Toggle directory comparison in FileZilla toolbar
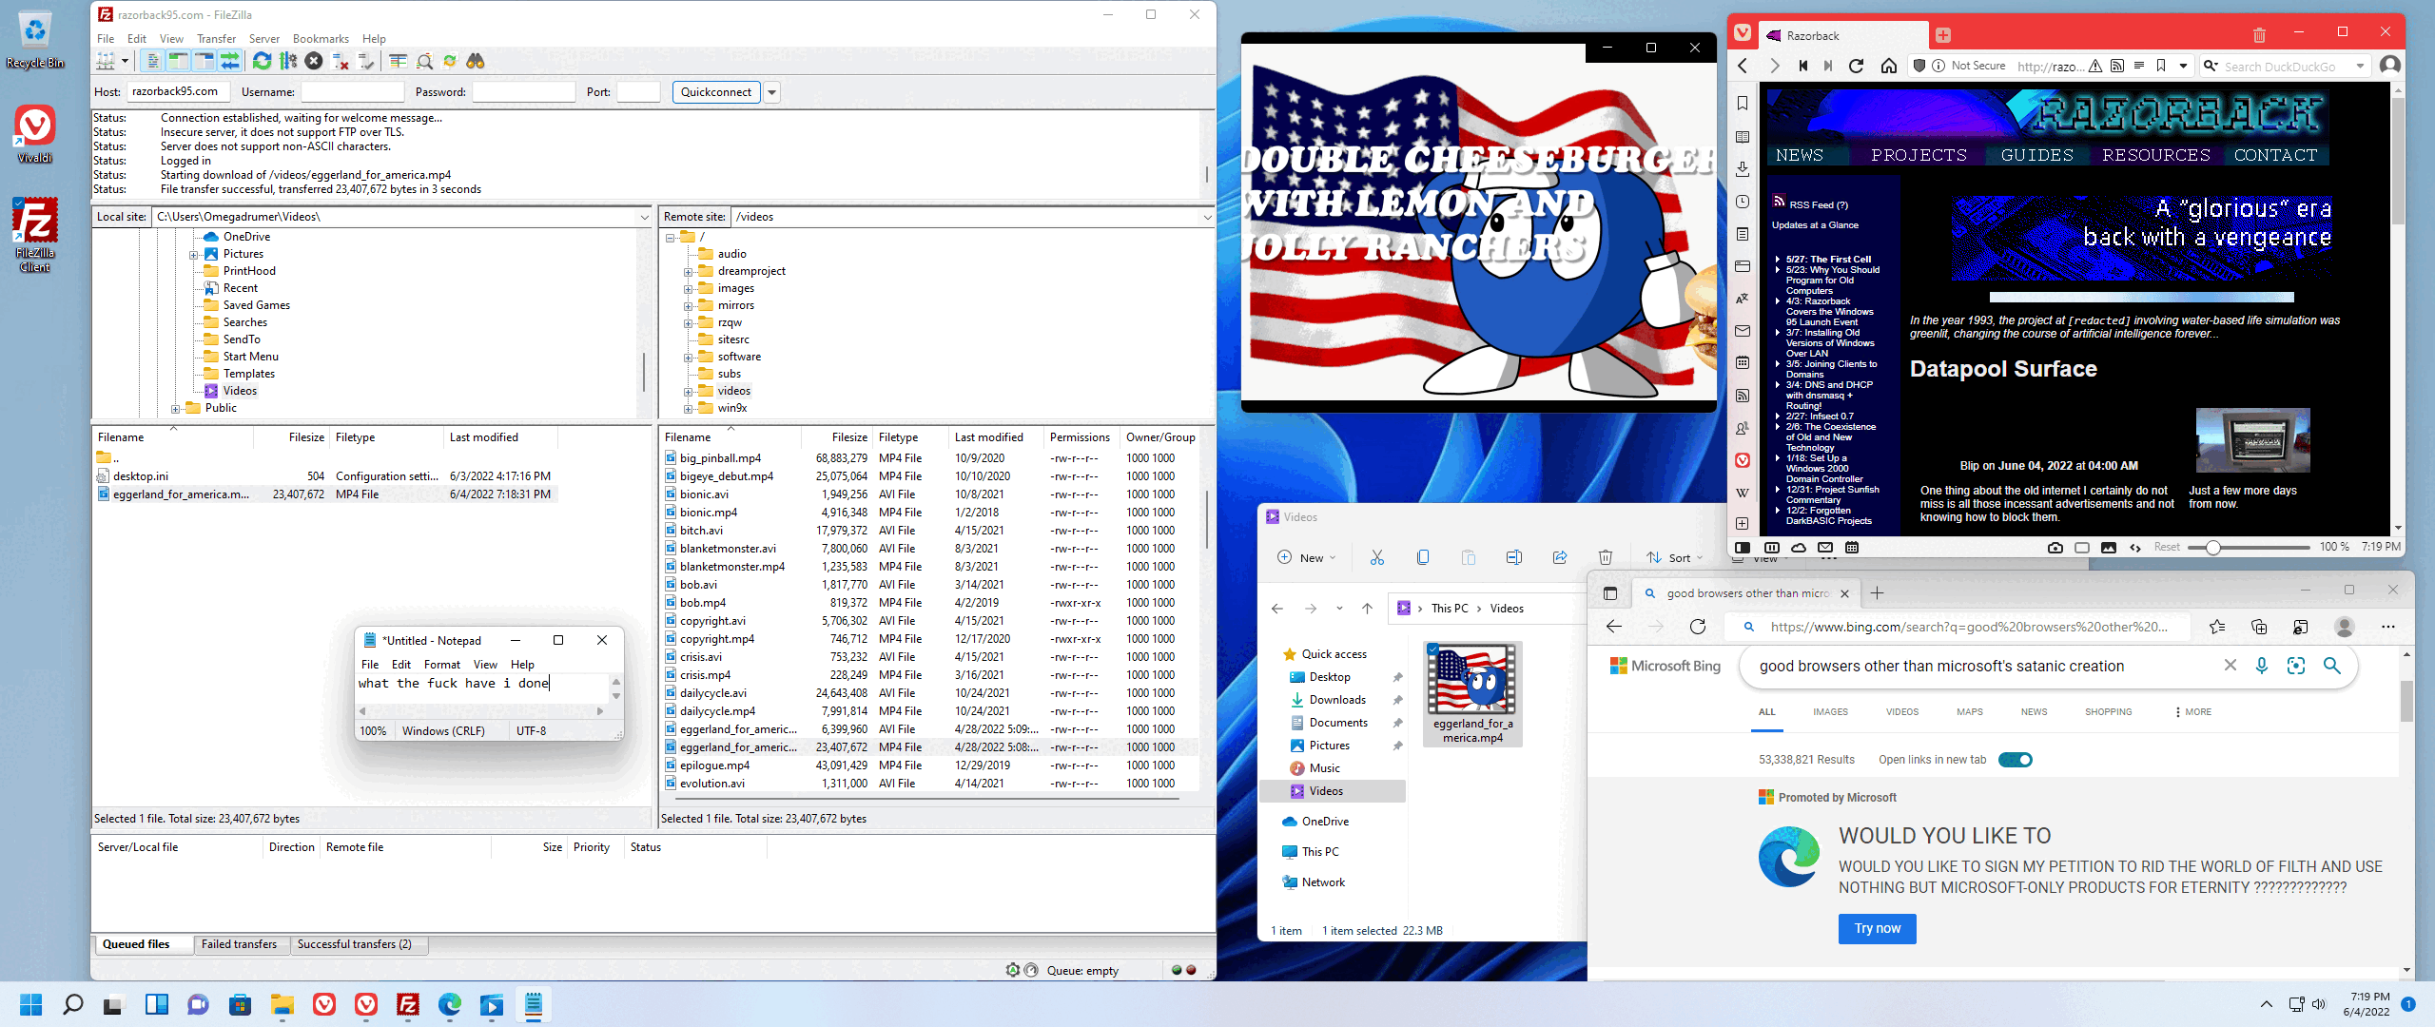This screenshot has height=1027, width=2435. pyautogui.click(x=424, y=62)
